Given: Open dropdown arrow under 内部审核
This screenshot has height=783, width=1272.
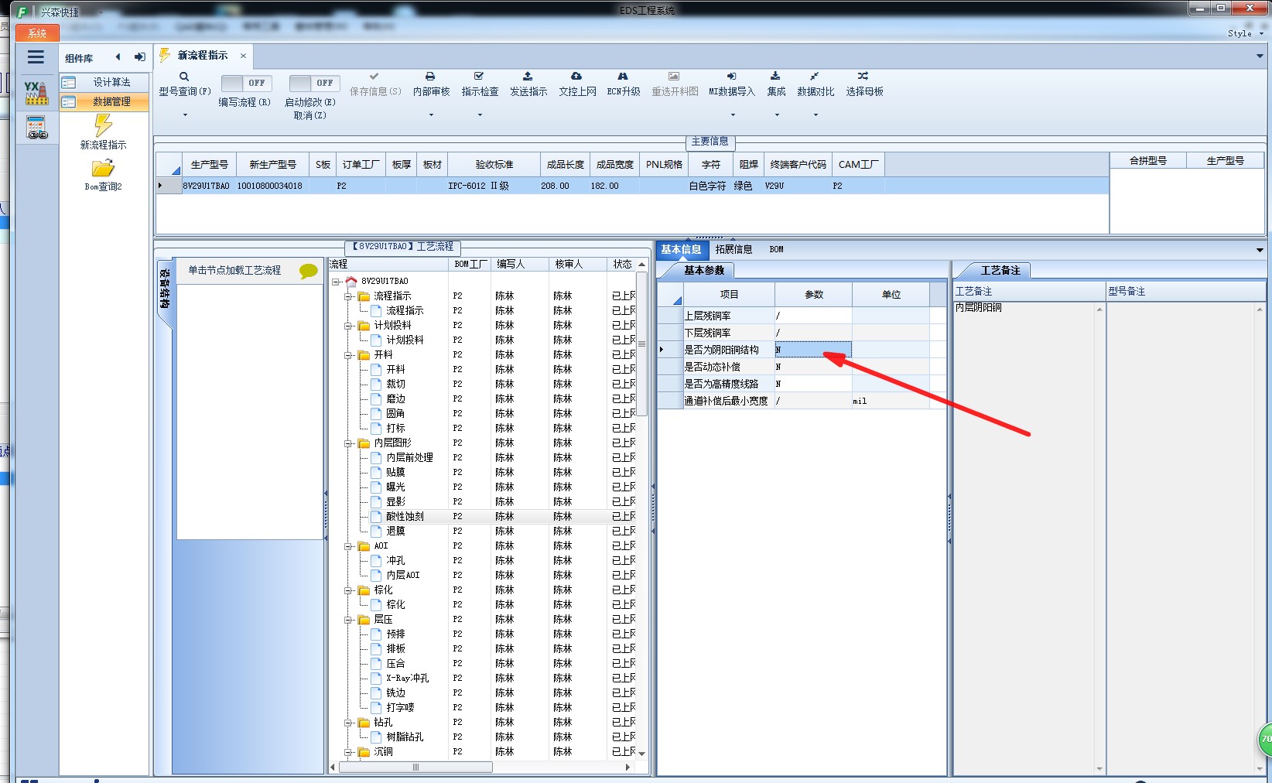Looking at the screenshot, I should coord(431,115).
